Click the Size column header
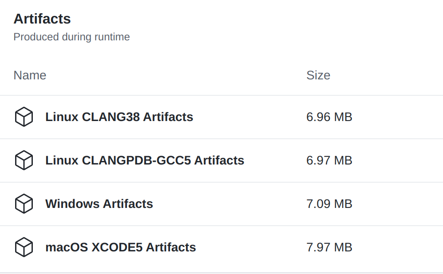Viewport: 443px width, 274px height. (x=318, y=75)
